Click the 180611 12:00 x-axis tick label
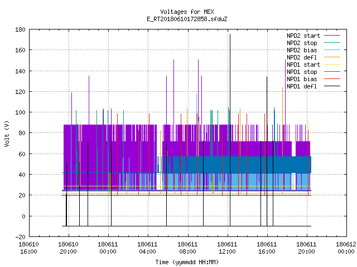Screen dimensions: 357x267 227,248
